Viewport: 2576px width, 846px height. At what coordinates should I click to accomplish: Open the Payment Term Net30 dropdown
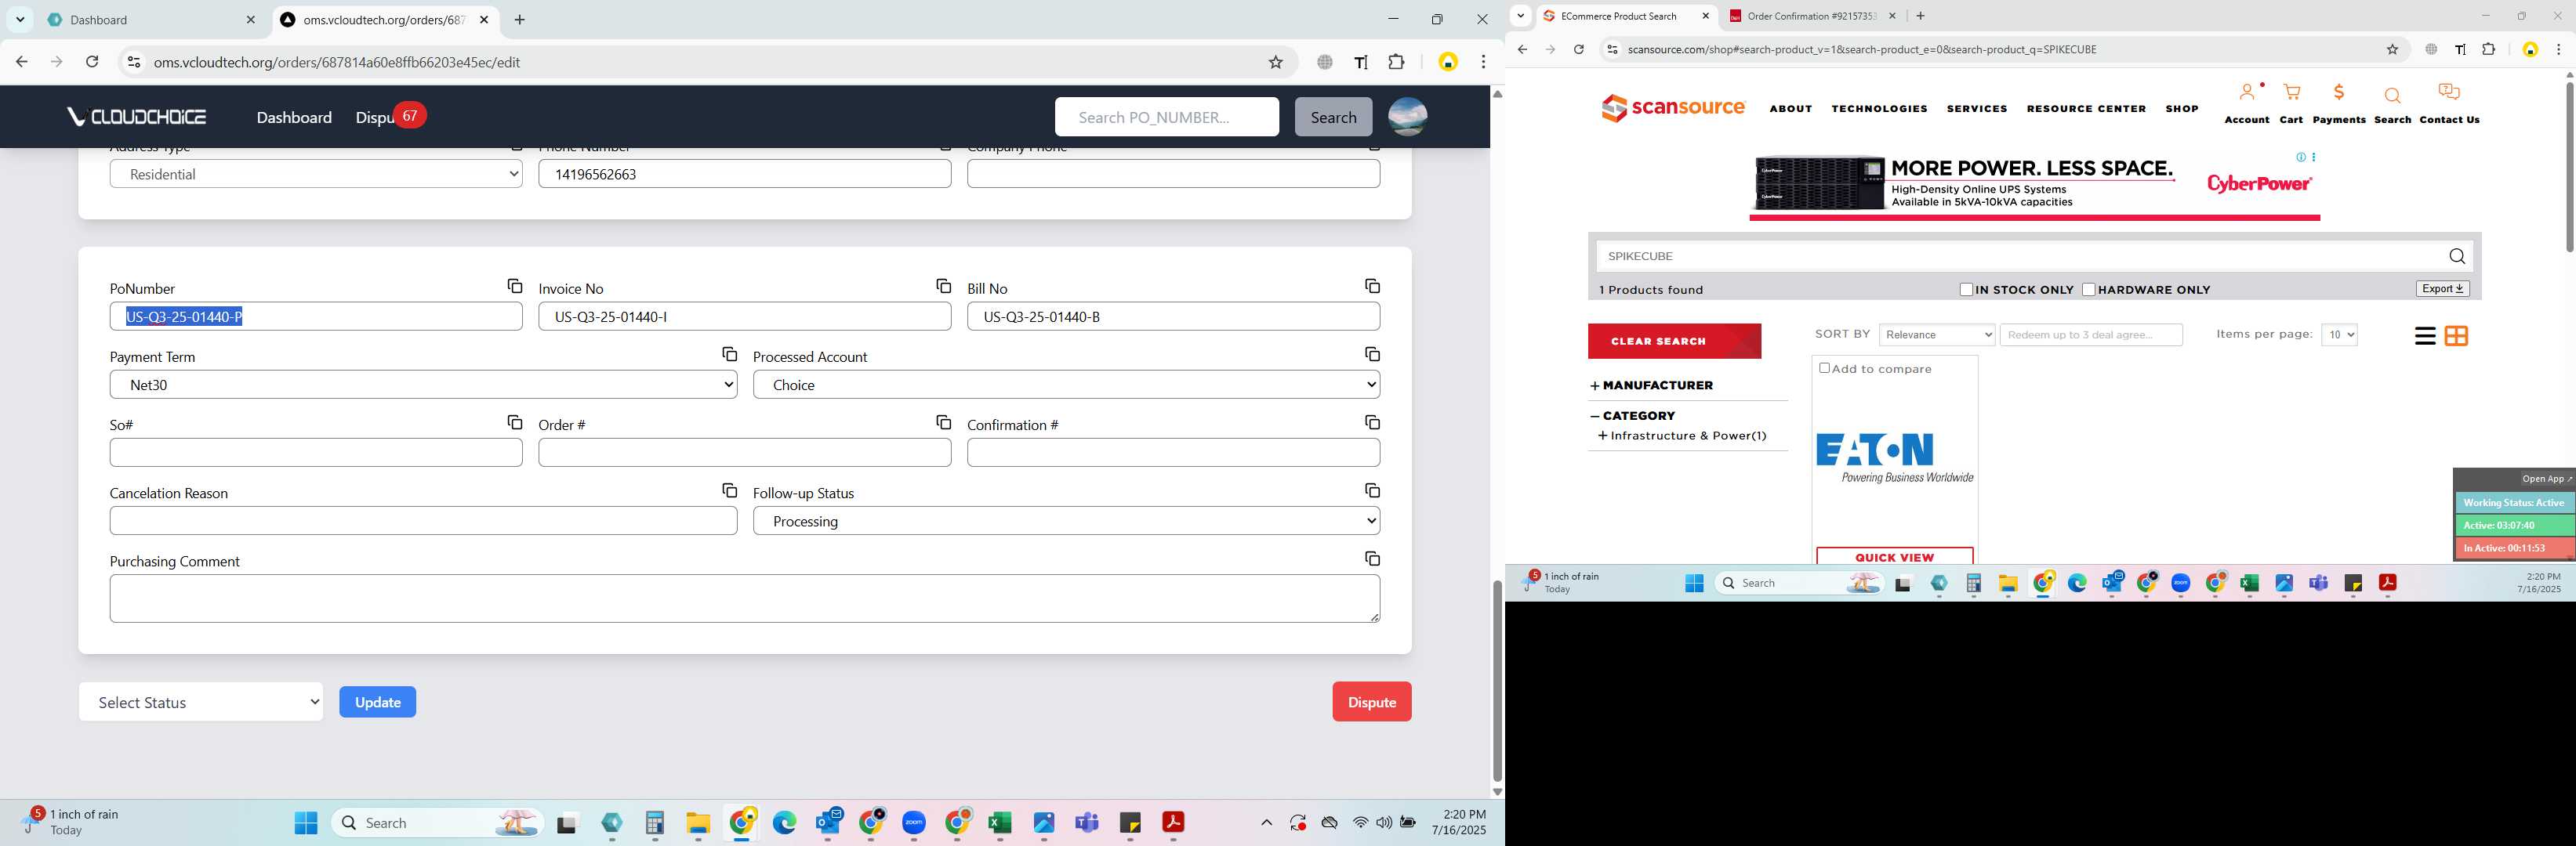pyautogui.click(x=423, y=385)
